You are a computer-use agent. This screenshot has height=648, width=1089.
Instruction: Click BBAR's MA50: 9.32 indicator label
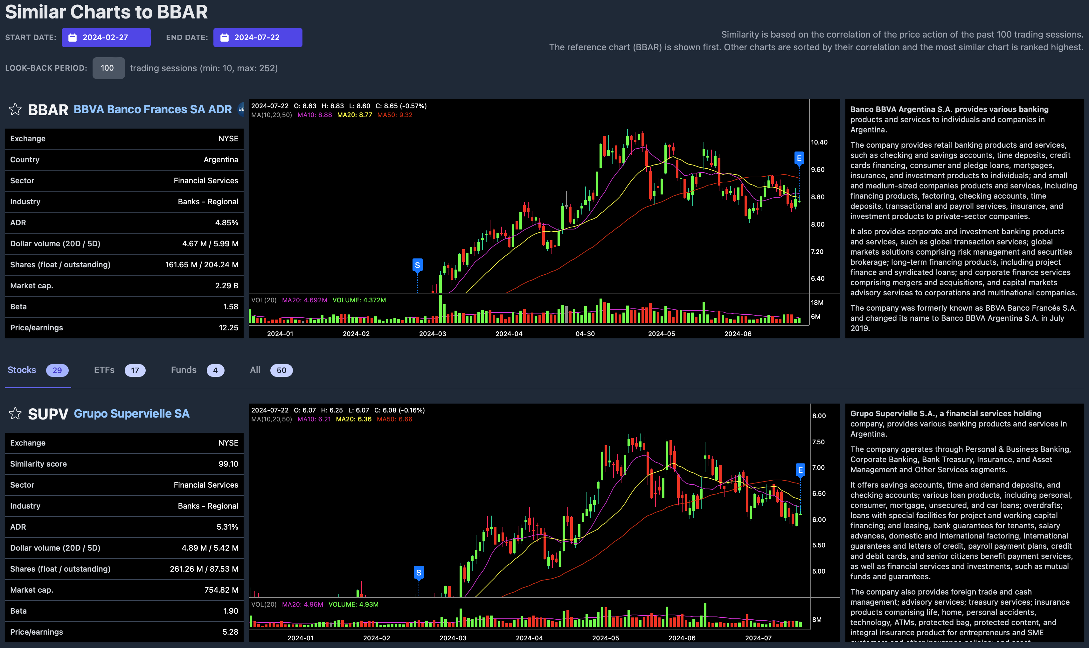pyautogui.click(x=394, y=115)
